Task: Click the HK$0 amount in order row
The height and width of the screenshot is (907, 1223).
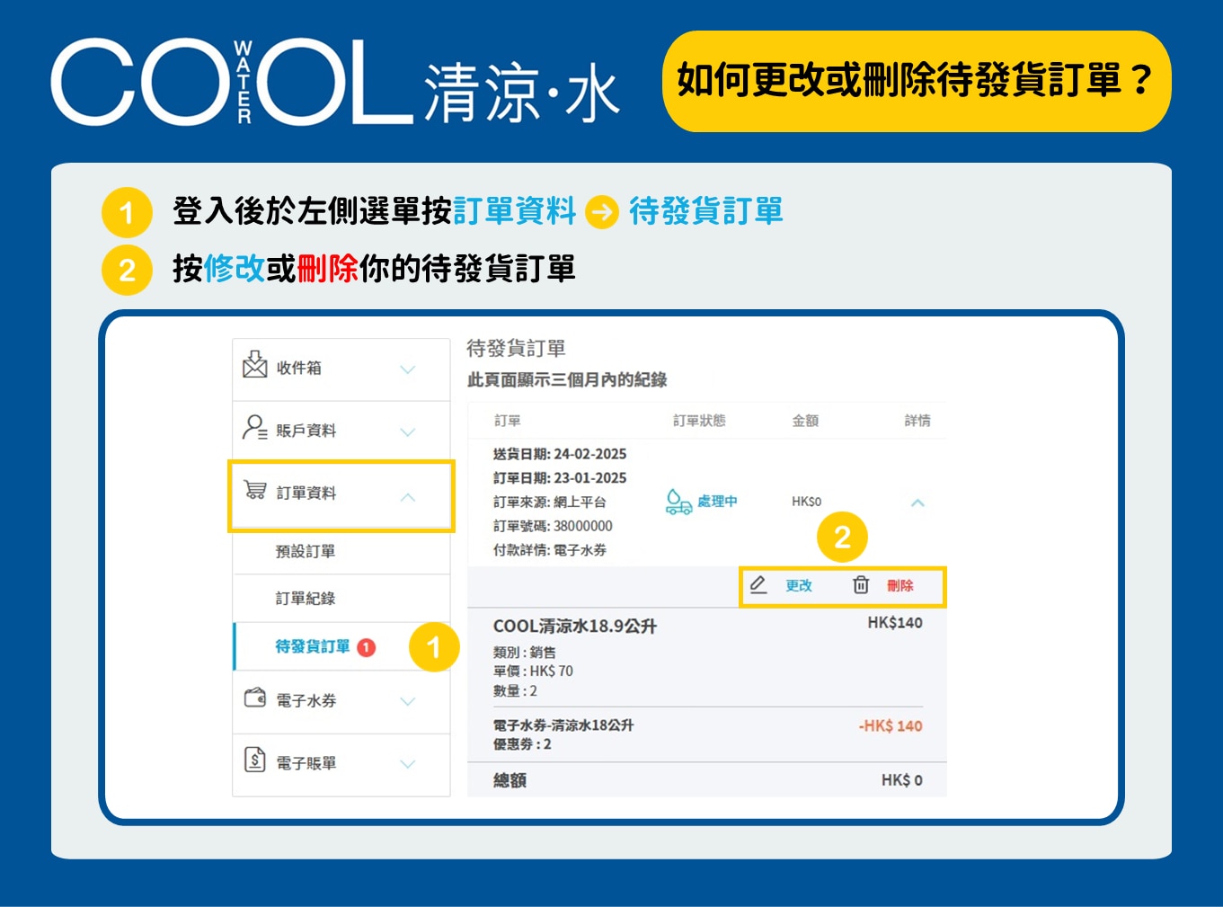Action: point(807,502)
